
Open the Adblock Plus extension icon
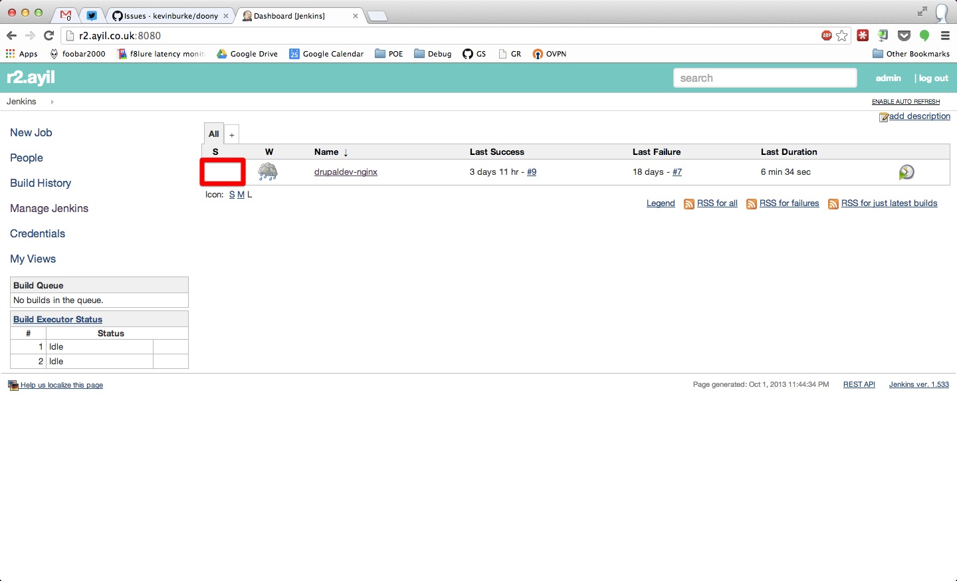point(827,36)
